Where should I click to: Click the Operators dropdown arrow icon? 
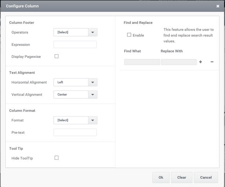point(93,32)
